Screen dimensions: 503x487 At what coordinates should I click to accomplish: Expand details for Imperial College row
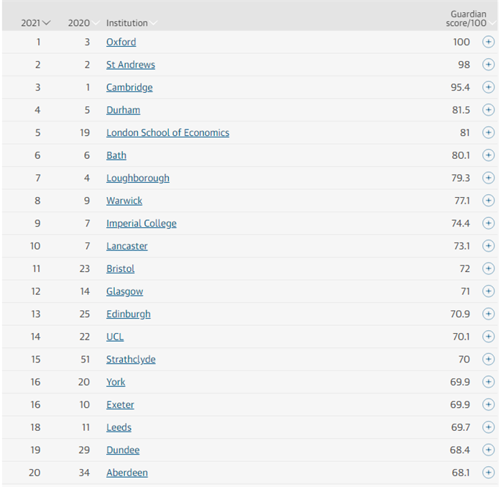[488, 223]
